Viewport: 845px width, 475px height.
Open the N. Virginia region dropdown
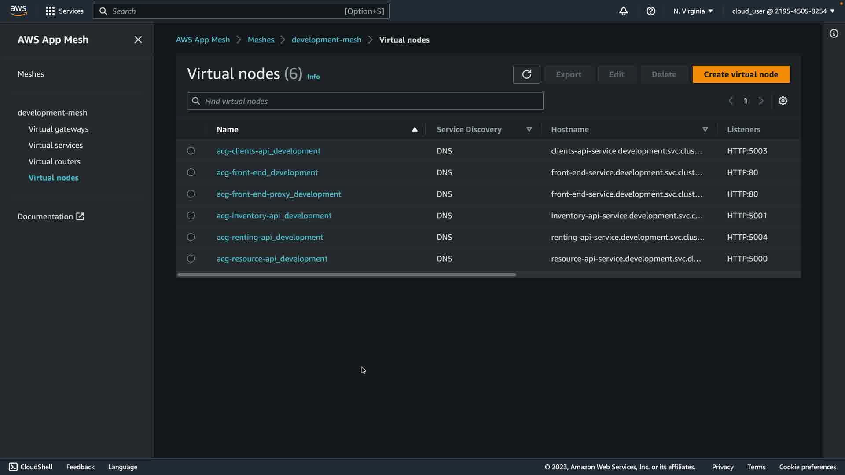click(693, 11)
